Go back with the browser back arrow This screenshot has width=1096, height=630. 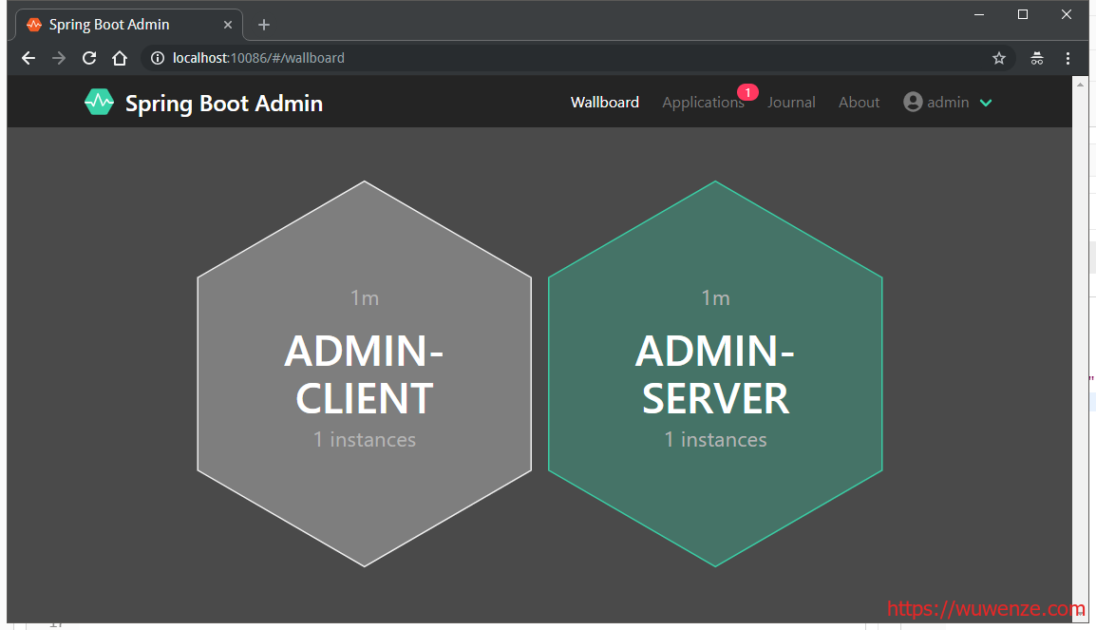click(x=28, y=58)
